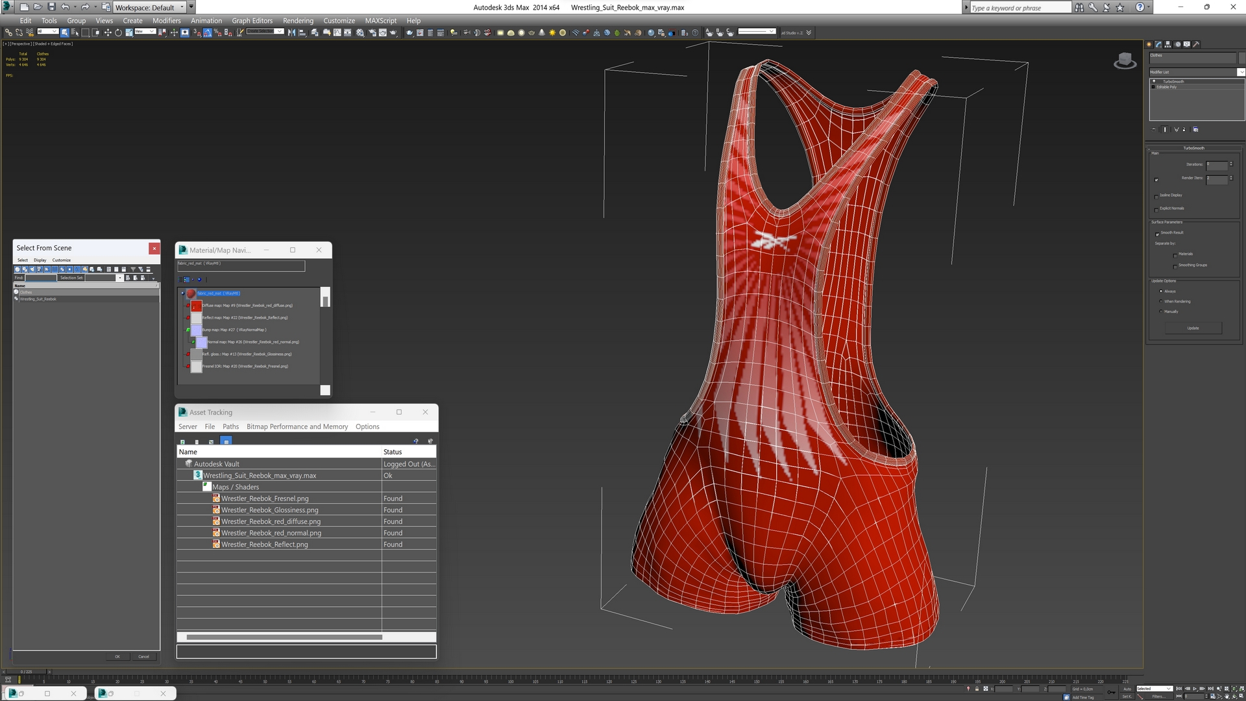Open the Create command panel tab
The height and width of the screenshot is (701, 1246).
pyautogui.click(x=1149, y=44)
